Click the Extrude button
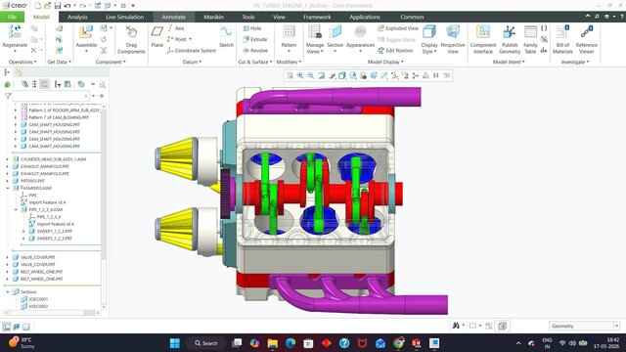The width and height of the screenshot is (626, 352). tap(255, 39)
